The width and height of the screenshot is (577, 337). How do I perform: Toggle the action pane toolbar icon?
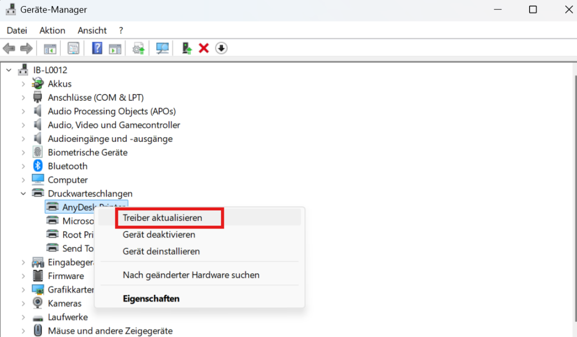click(x=115, y=48)
